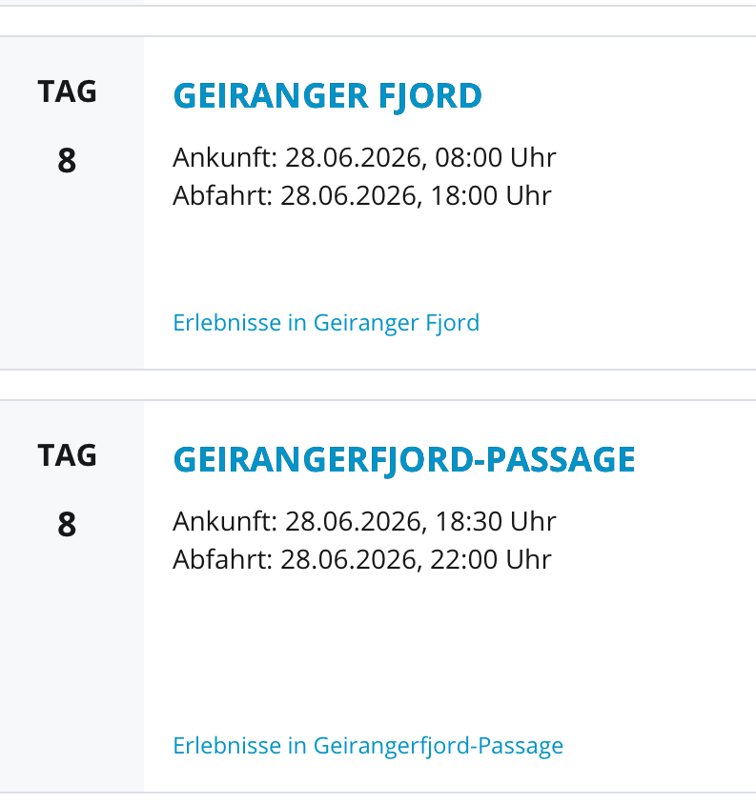Viewport: 756px width, 804px height.
Task: Follow the Erlebnisse in Geiranger Fjord link
Action: pos(326,323)
